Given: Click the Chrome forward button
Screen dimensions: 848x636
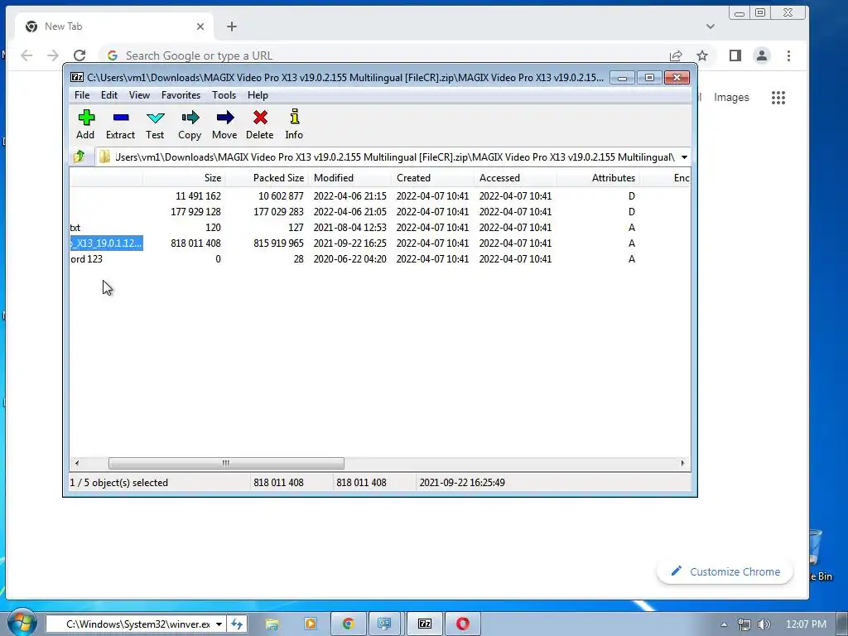Looking at the screenshot, I should coord(52,55).
